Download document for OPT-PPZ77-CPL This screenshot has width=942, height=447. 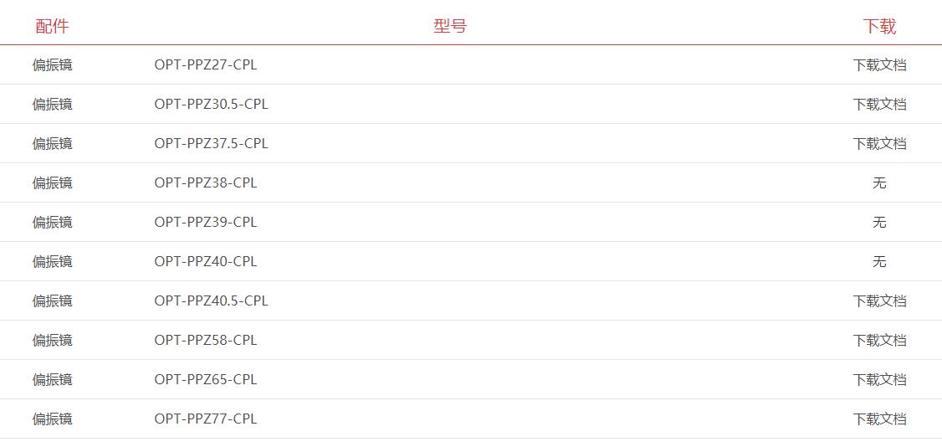879,419
